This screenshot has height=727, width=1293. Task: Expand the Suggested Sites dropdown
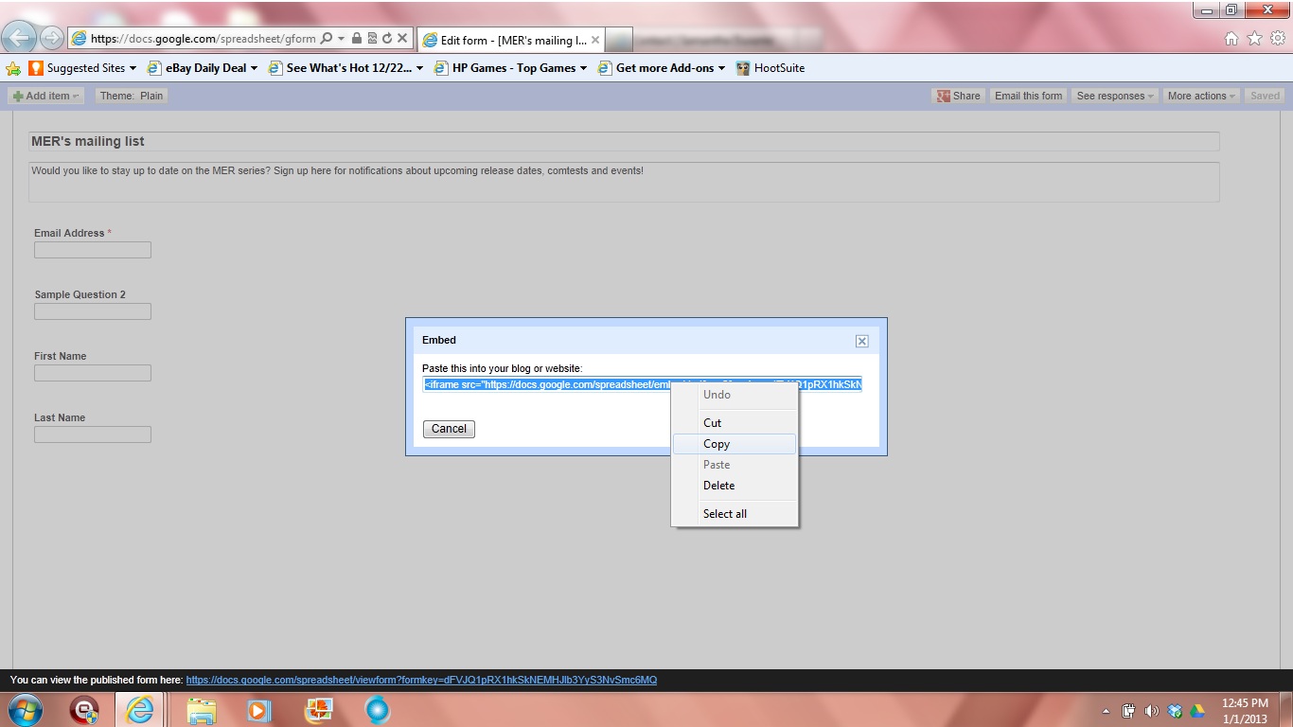click(133, 68)
